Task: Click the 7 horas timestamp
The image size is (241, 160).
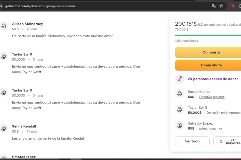Action: [x=32, y=131]
